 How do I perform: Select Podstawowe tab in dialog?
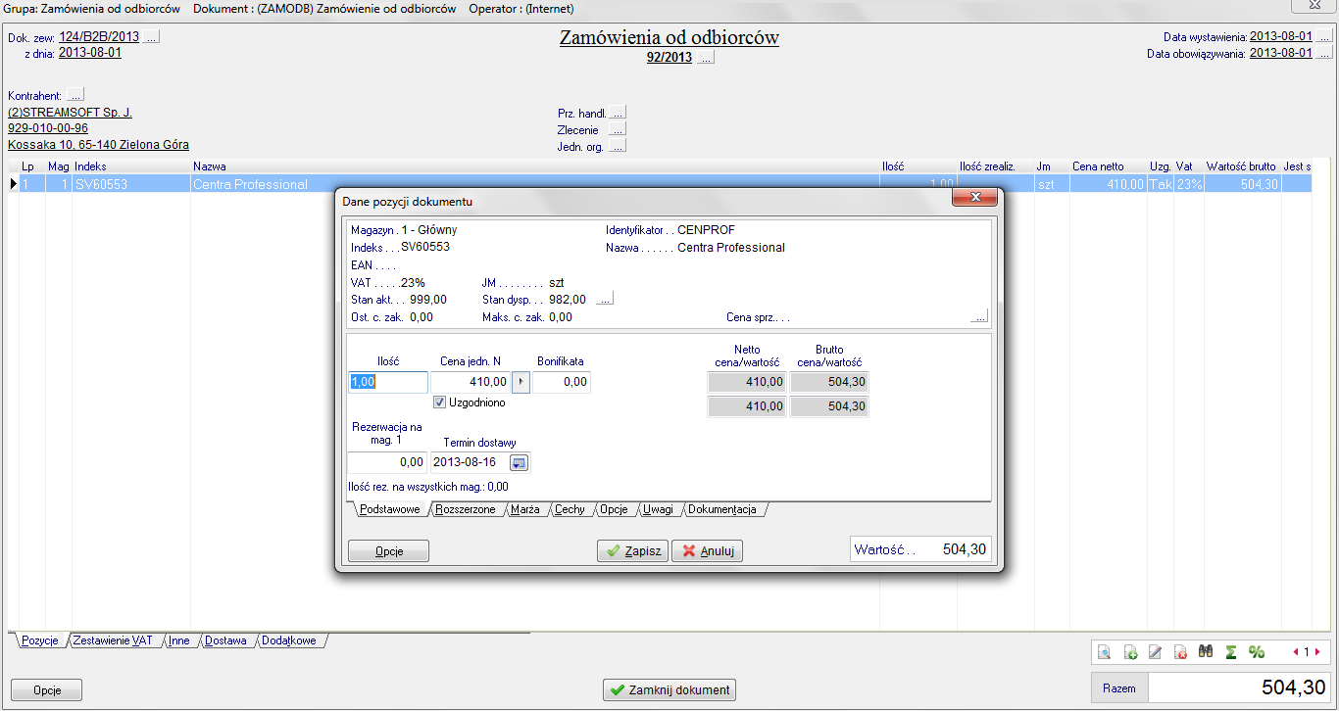(x=389, y=510)
